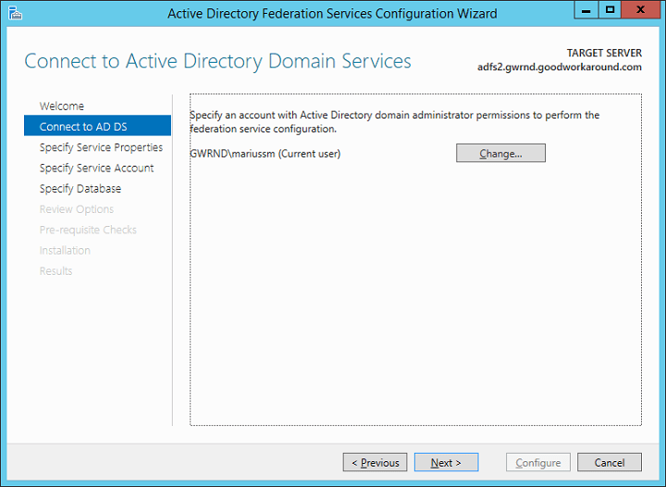Go to the Welcome step

(62, 106)
